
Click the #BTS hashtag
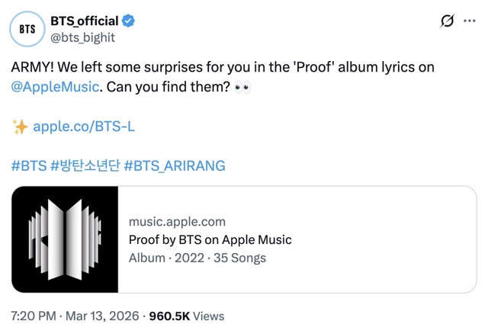click(x=28, y=165)
